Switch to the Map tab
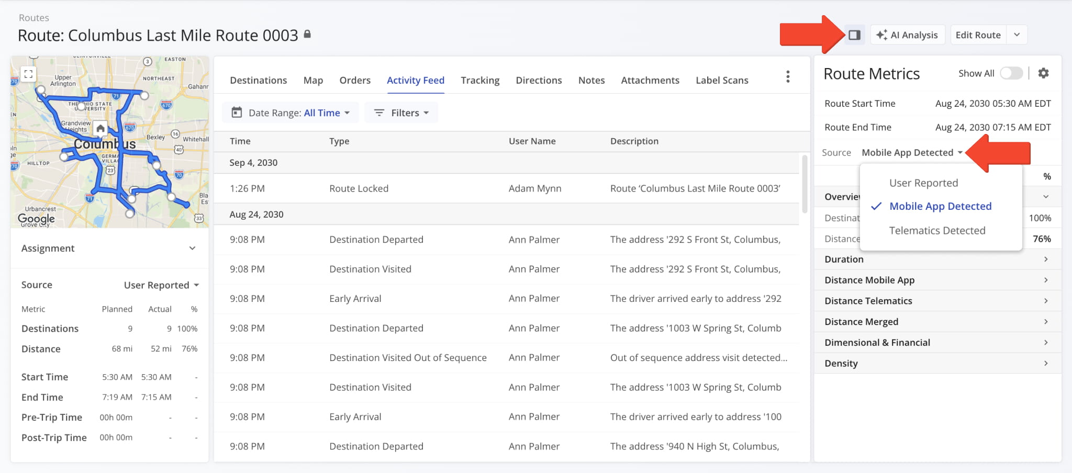The height and width of the screenshot is (473, 1072). pos(313,80)
